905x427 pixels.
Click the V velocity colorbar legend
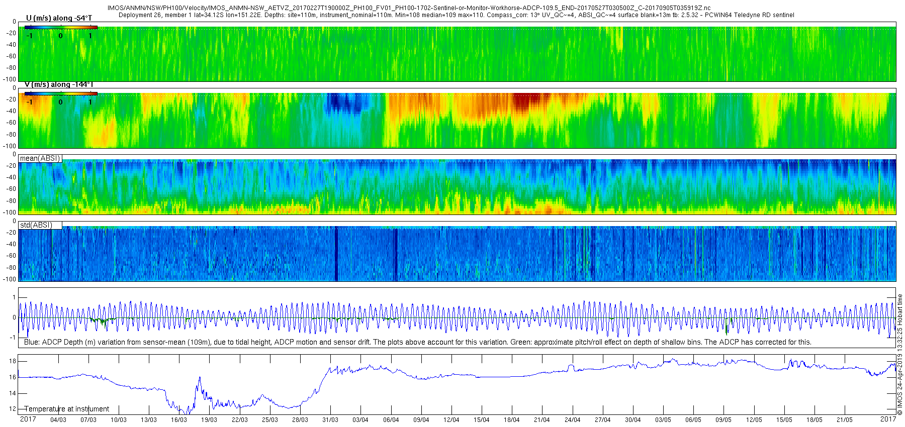click(61, 93)
